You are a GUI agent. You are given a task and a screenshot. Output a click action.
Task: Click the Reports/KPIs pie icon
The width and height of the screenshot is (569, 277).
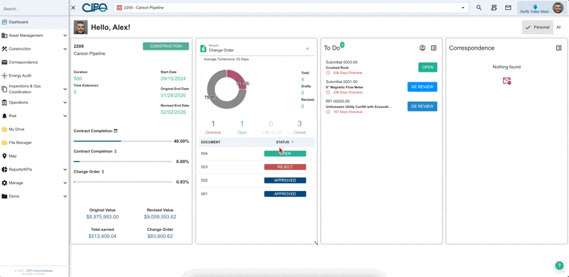4,169
